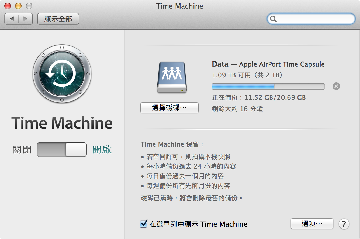Click 正在備份：11.52 GB/20.69 GB status

pyautogui.click(x=259, y=97)
